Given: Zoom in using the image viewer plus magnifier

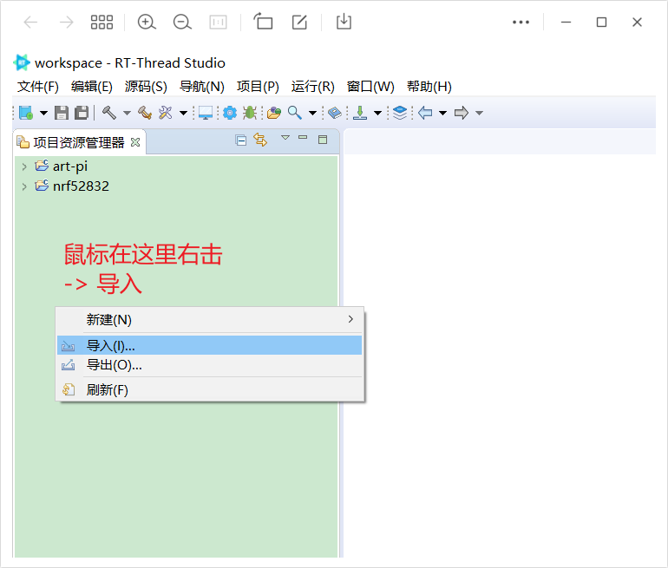Looking at the screenshot, I should [147, 23].
